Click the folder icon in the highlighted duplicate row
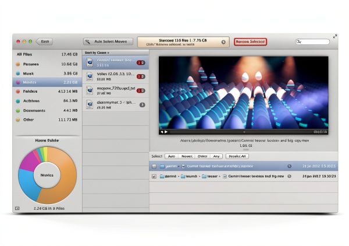 162,166
